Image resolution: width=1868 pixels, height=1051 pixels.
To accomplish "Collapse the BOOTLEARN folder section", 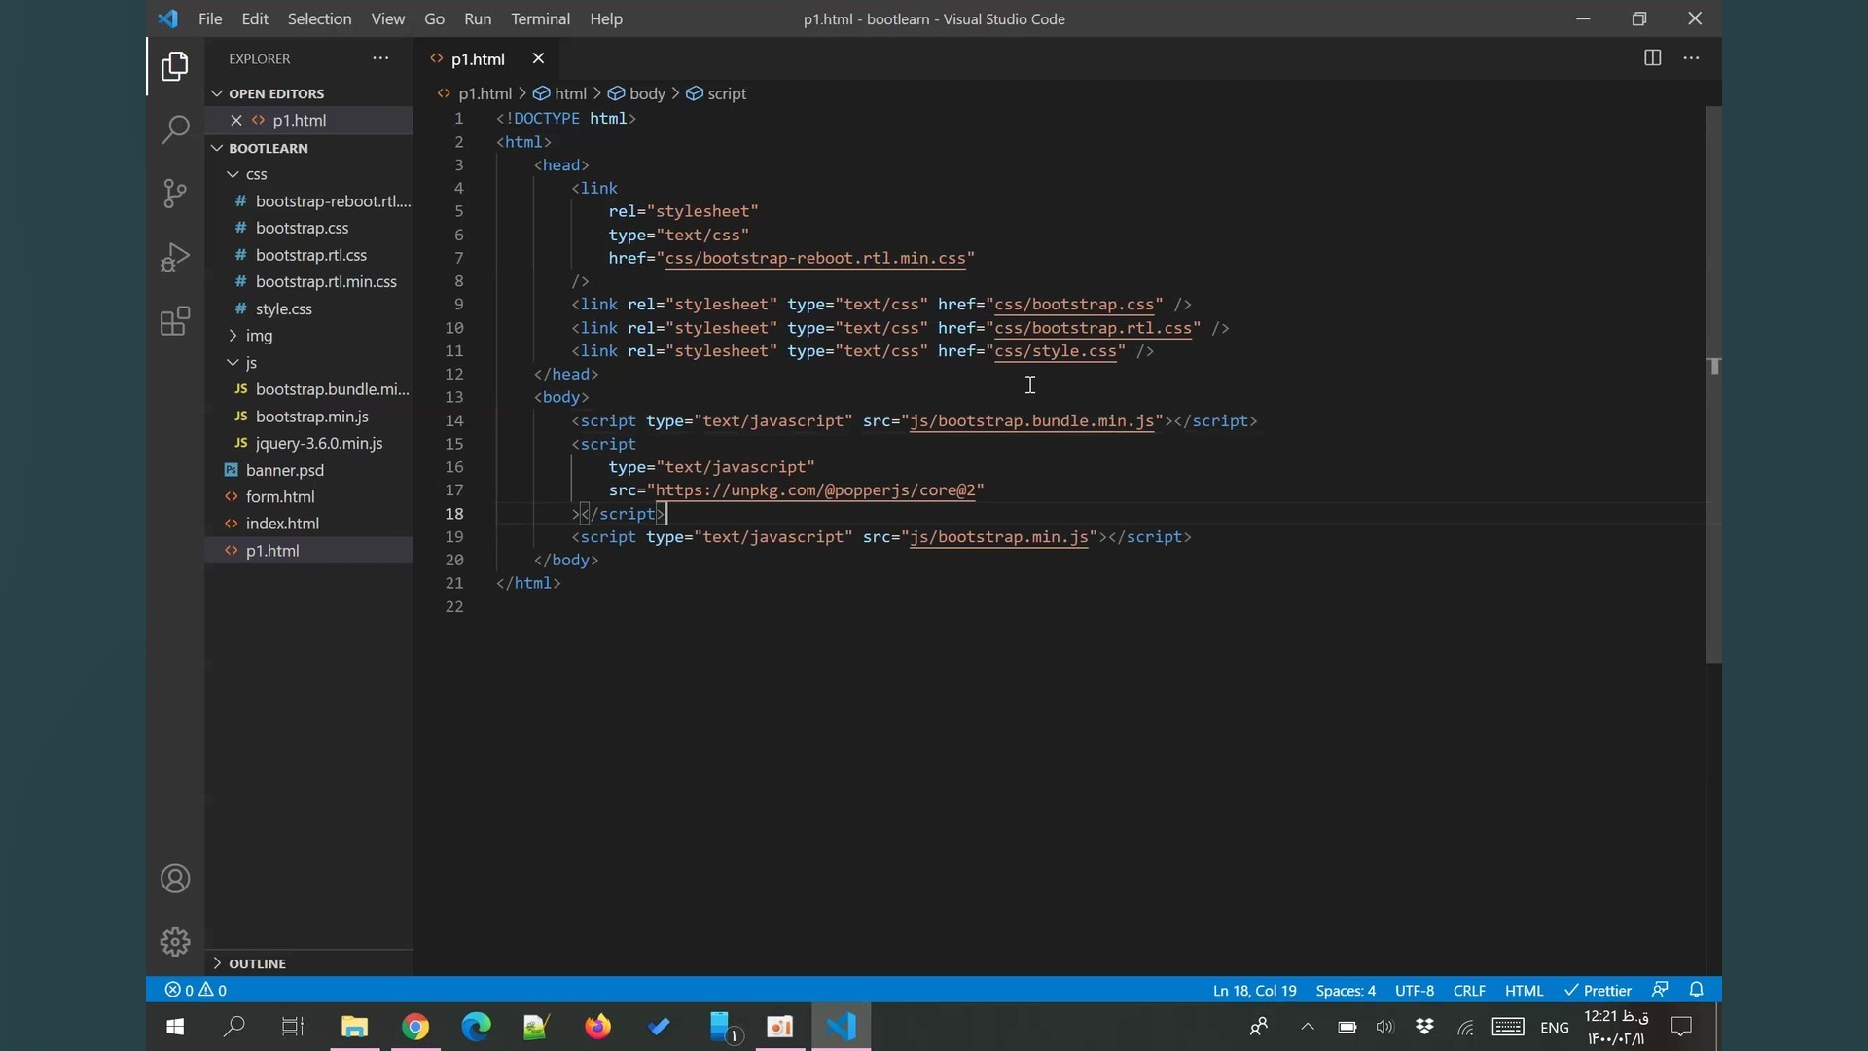I will click(216, 148).
